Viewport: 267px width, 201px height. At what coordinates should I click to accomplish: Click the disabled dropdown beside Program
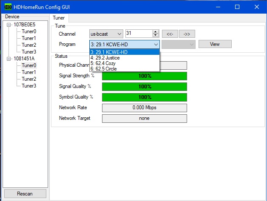(x=179, y=45)
